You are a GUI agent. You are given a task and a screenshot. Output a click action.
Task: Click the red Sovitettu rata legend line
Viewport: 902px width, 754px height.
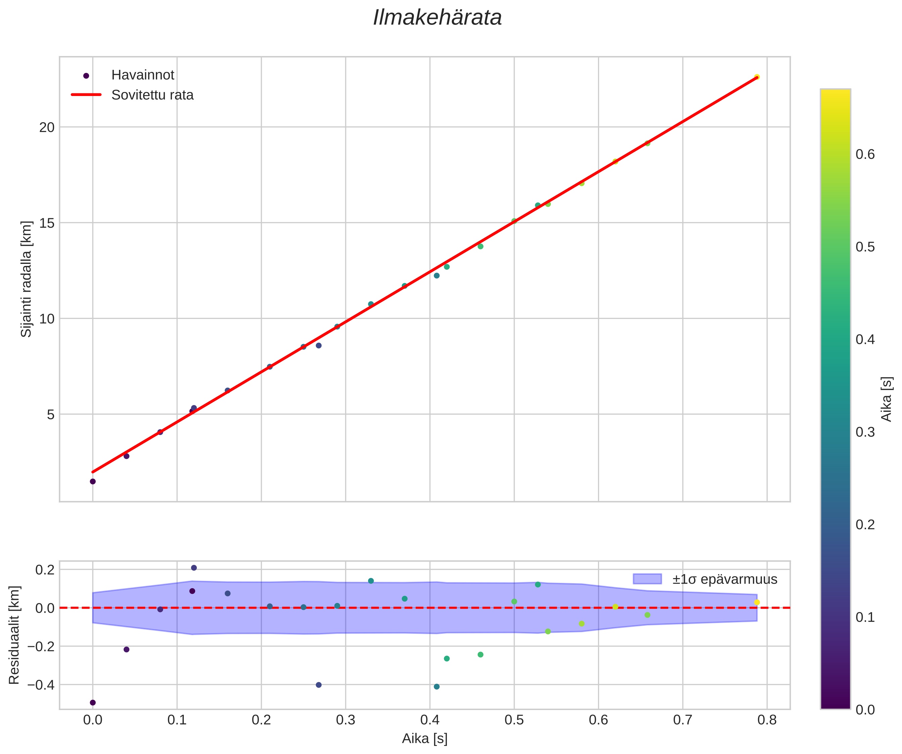(x=86, y=95)
